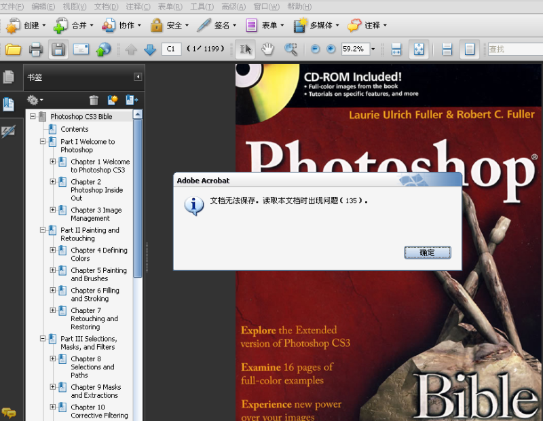This screenshot has height=421, width=543.
Task: Open the Signatures panel icon in sidebar
Action: click(8, 131)
